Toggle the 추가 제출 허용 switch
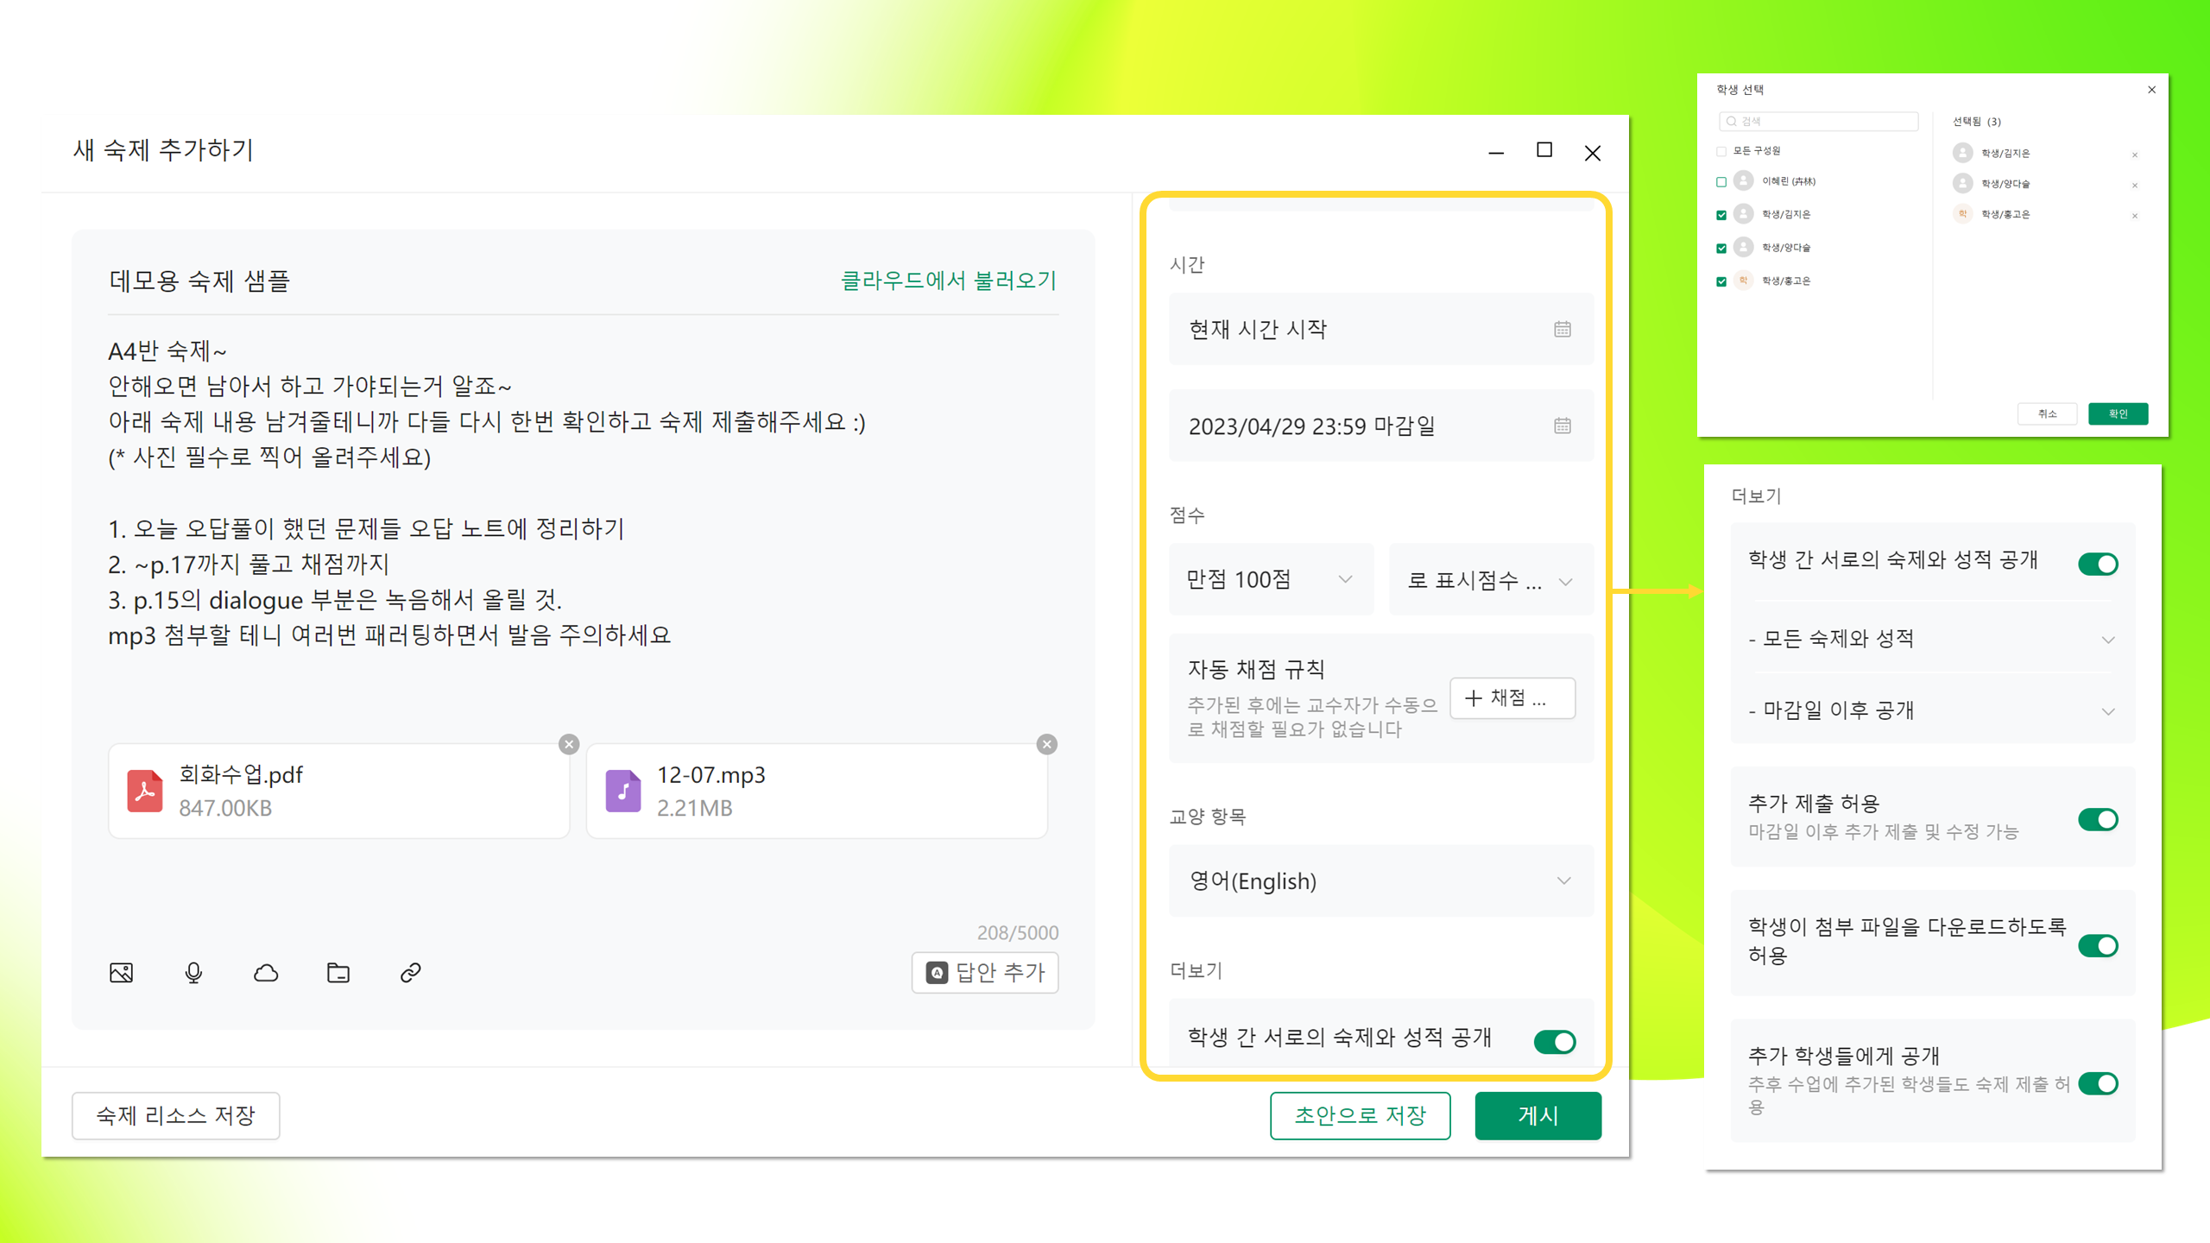The width and height of the screenshot is (2210, 1243). click(2098, 818)
